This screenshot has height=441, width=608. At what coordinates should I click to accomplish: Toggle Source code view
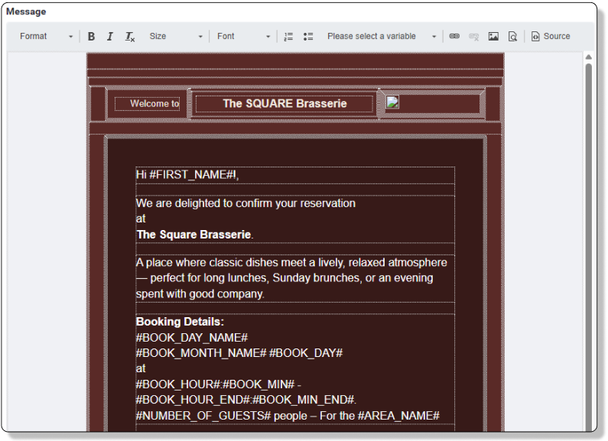pos(551,37)
